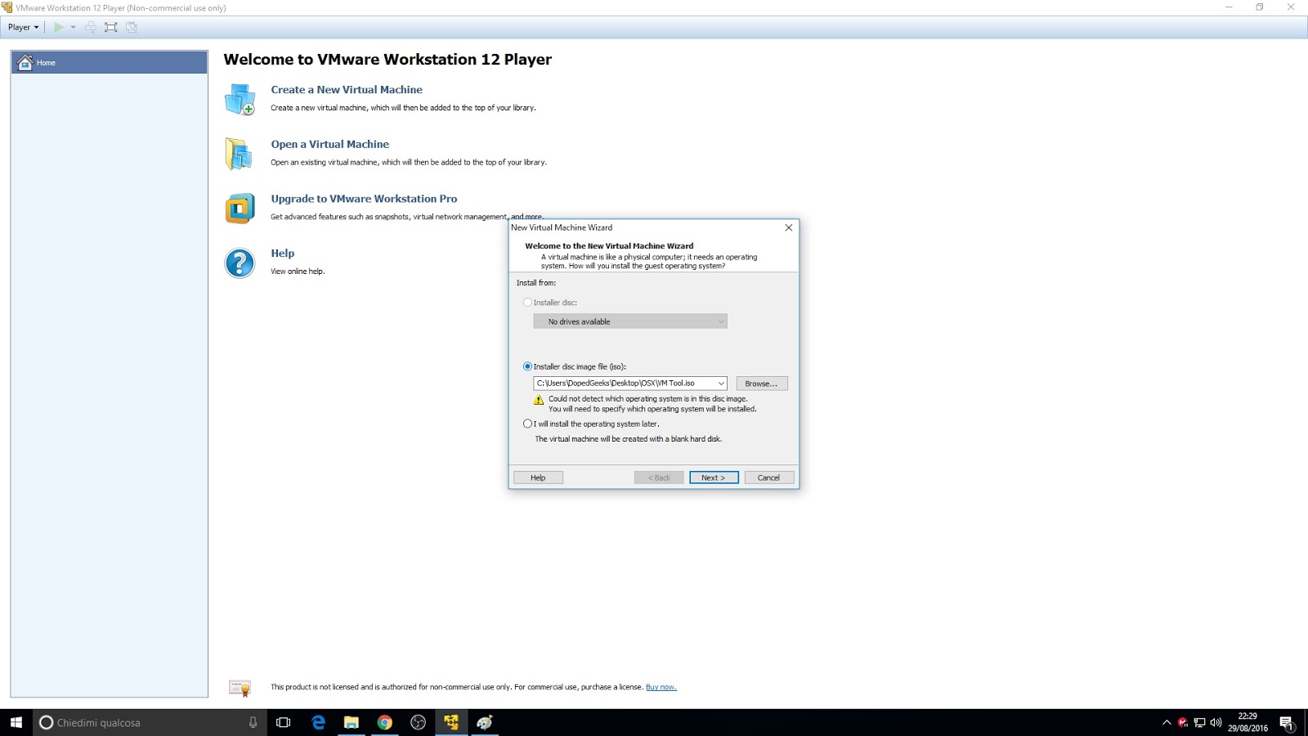1308x736 pixels.
Task: Select the Installer disc radio button
Action: coord(527,303)
